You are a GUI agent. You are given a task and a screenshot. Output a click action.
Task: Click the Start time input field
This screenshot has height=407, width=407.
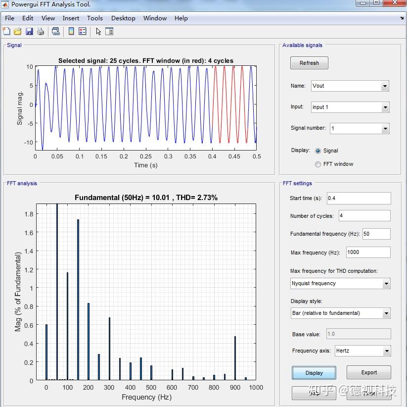[x=359, y=199]
